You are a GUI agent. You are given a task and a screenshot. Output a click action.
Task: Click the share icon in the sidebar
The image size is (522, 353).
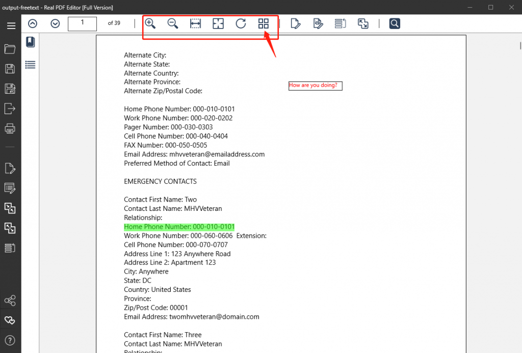pyautogui.click(x=10, y=301)
